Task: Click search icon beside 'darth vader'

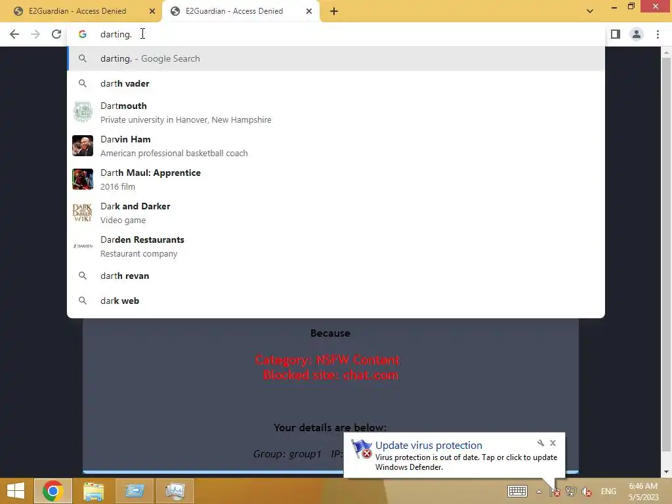Action: pos(83,83)
